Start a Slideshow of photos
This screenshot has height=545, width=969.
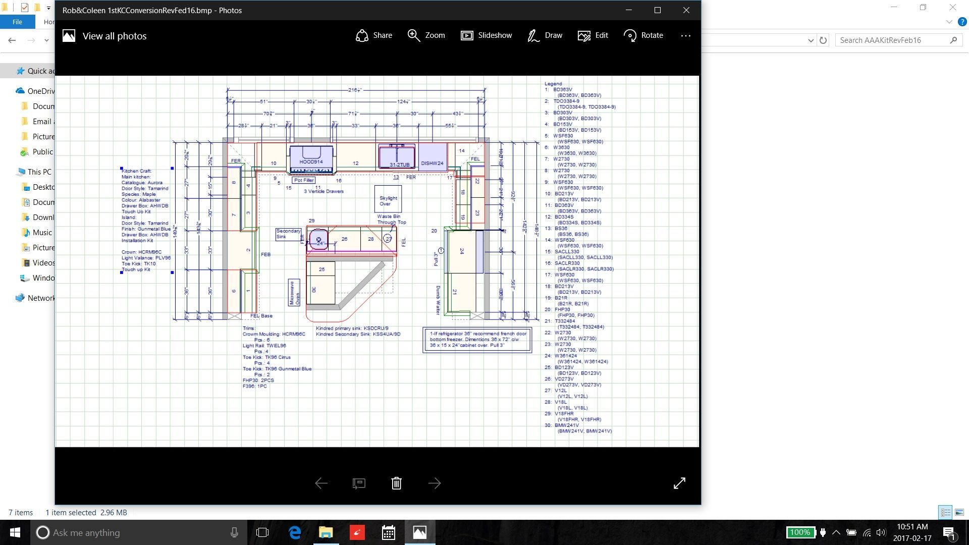(x=486, y=35)
